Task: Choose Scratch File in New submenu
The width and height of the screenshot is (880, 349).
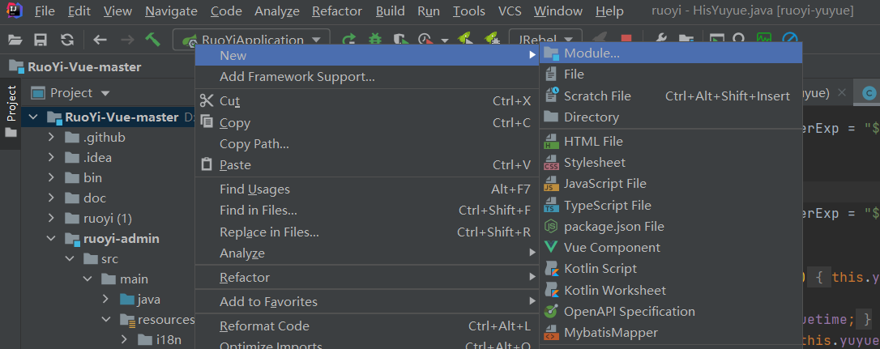Action: point(671,96)
